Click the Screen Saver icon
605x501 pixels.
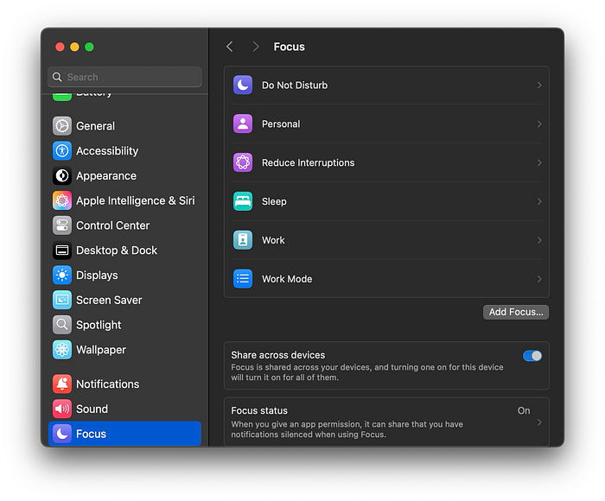[62, 300]
